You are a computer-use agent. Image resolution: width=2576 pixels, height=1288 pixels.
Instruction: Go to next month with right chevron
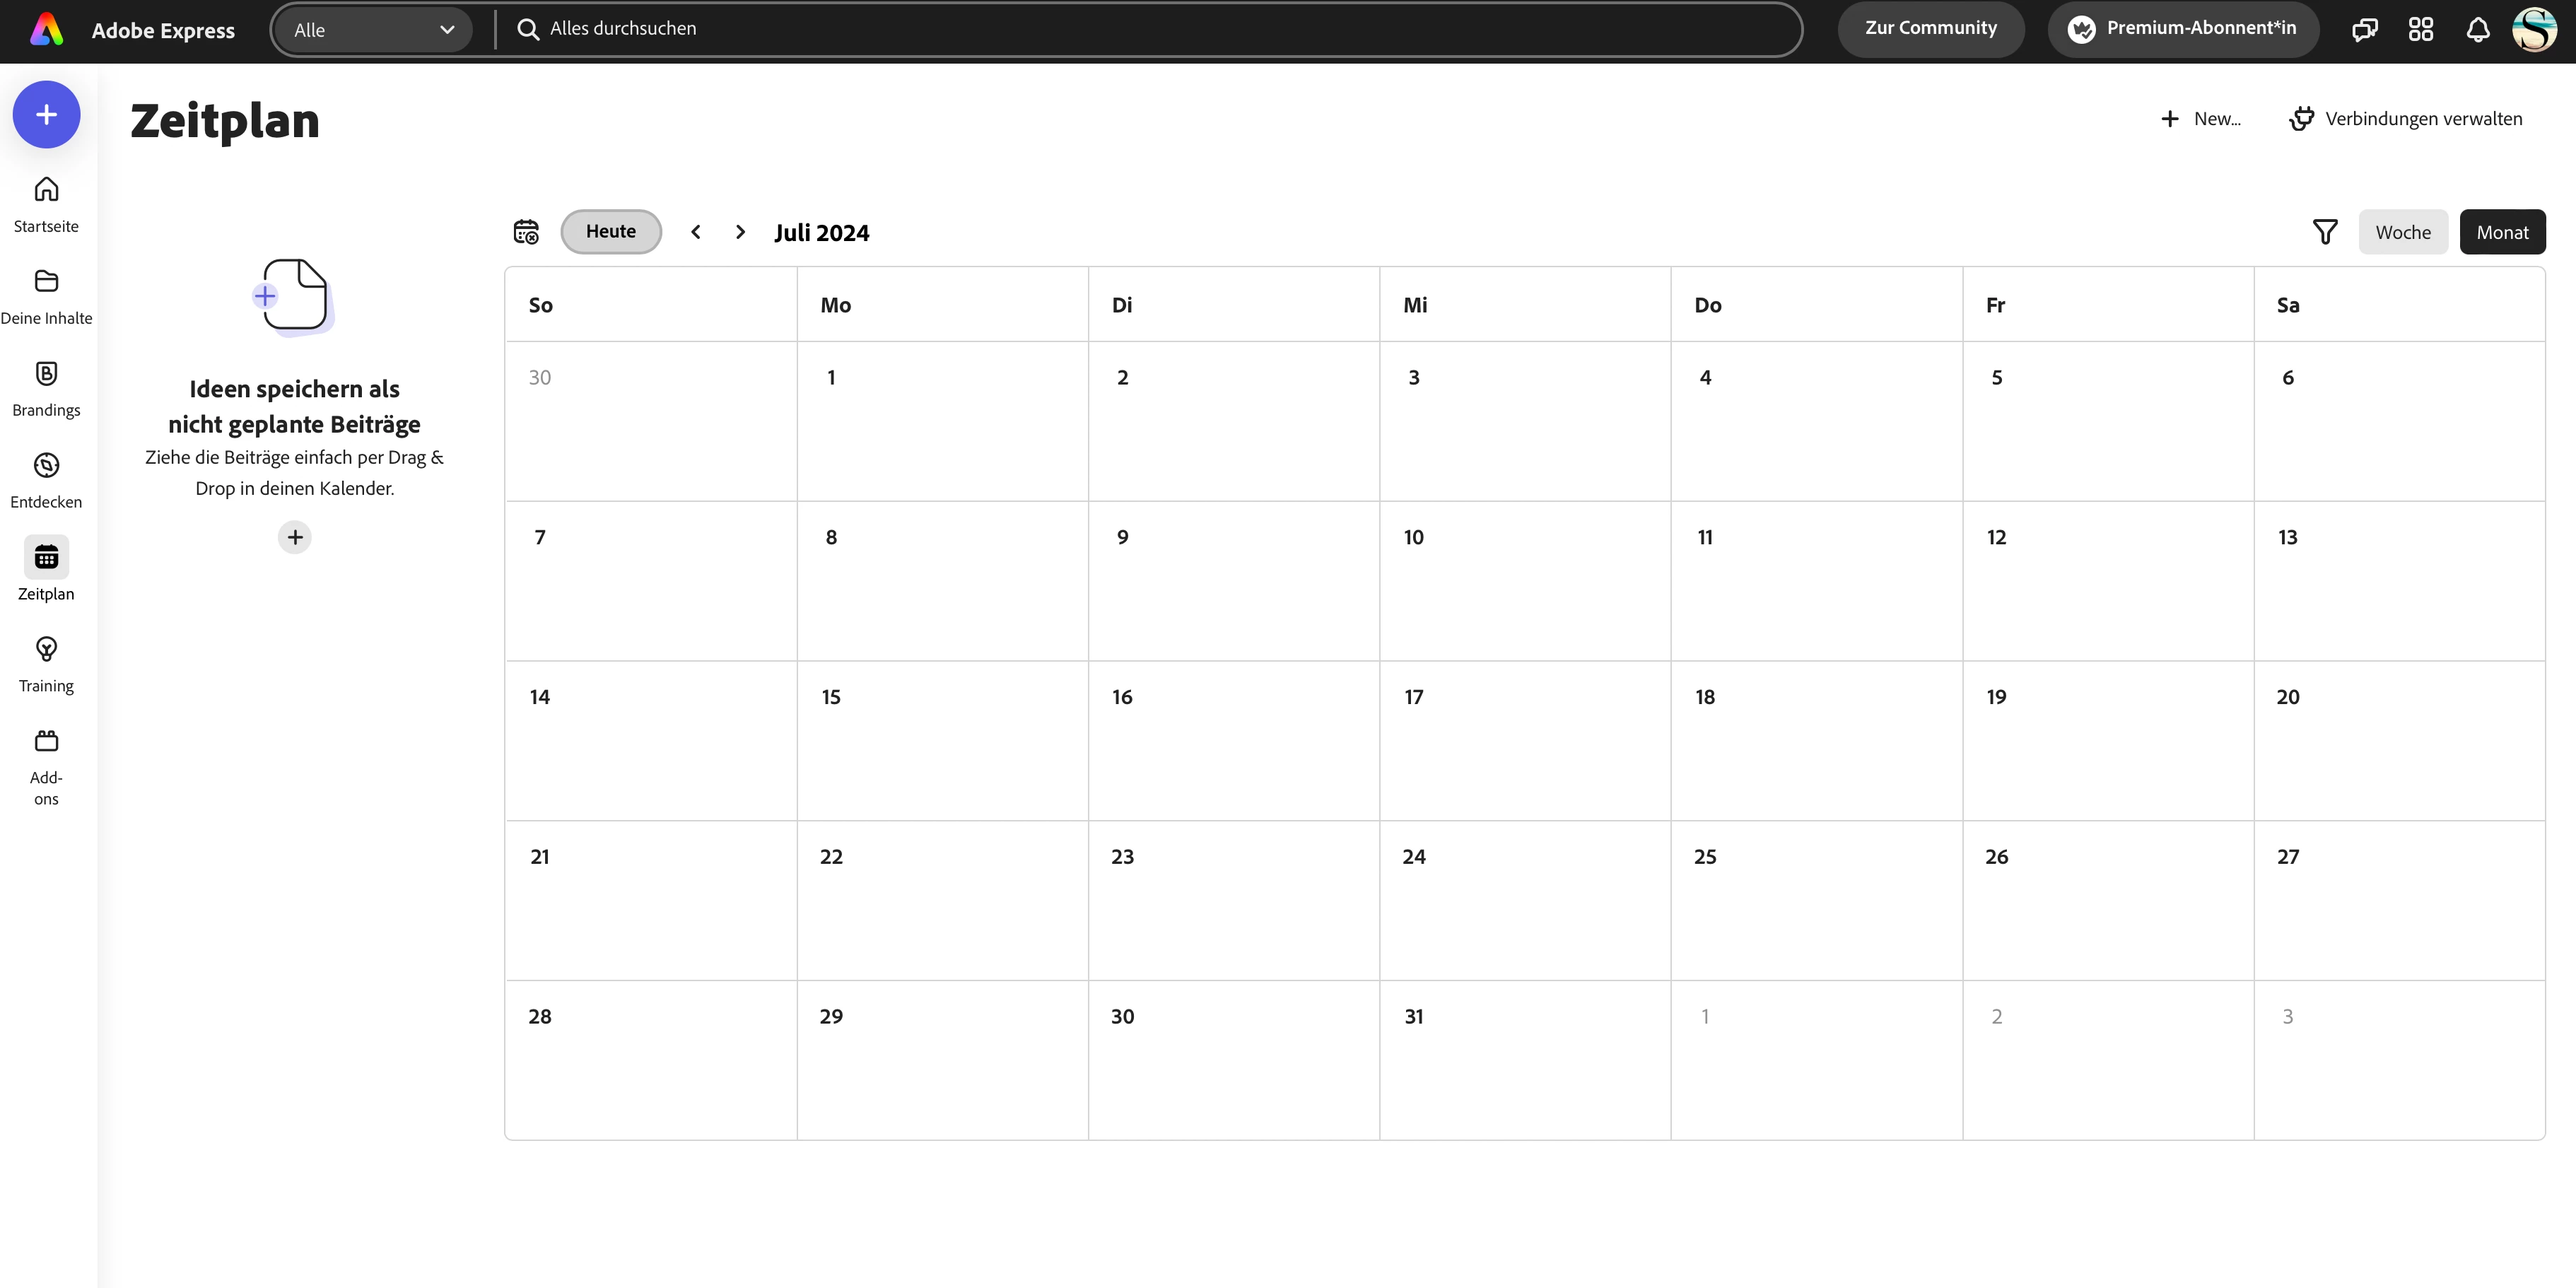(x=740, y=232)
